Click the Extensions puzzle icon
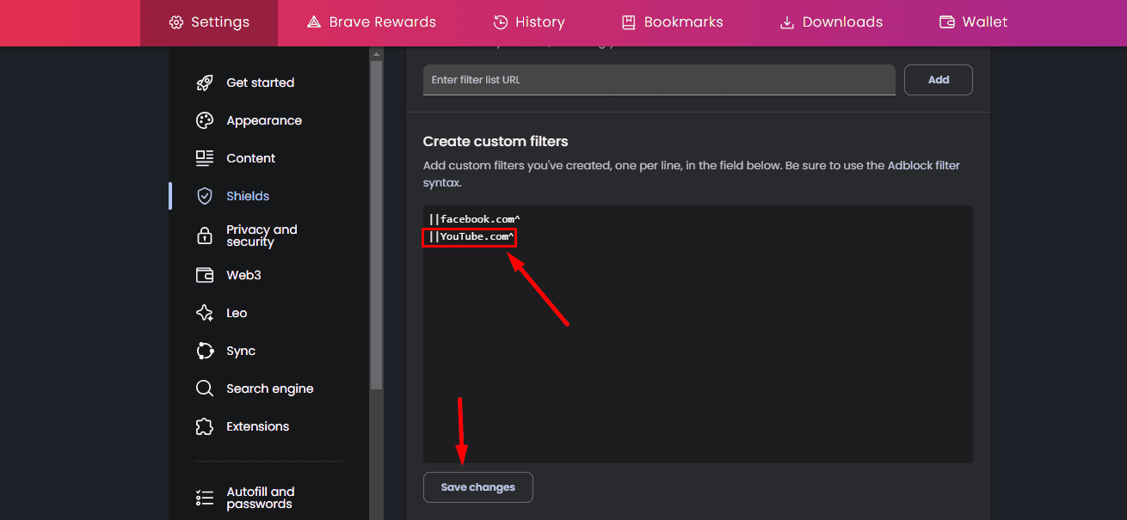The image size is (1127, 520). point(204,425)
